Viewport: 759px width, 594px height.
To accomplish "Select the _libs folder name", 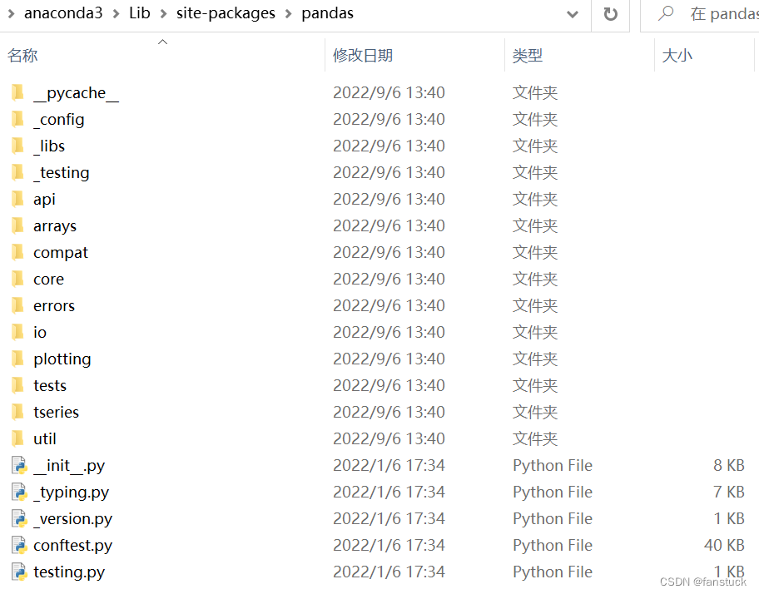I will pyautogui.click(x=49, y=146).
